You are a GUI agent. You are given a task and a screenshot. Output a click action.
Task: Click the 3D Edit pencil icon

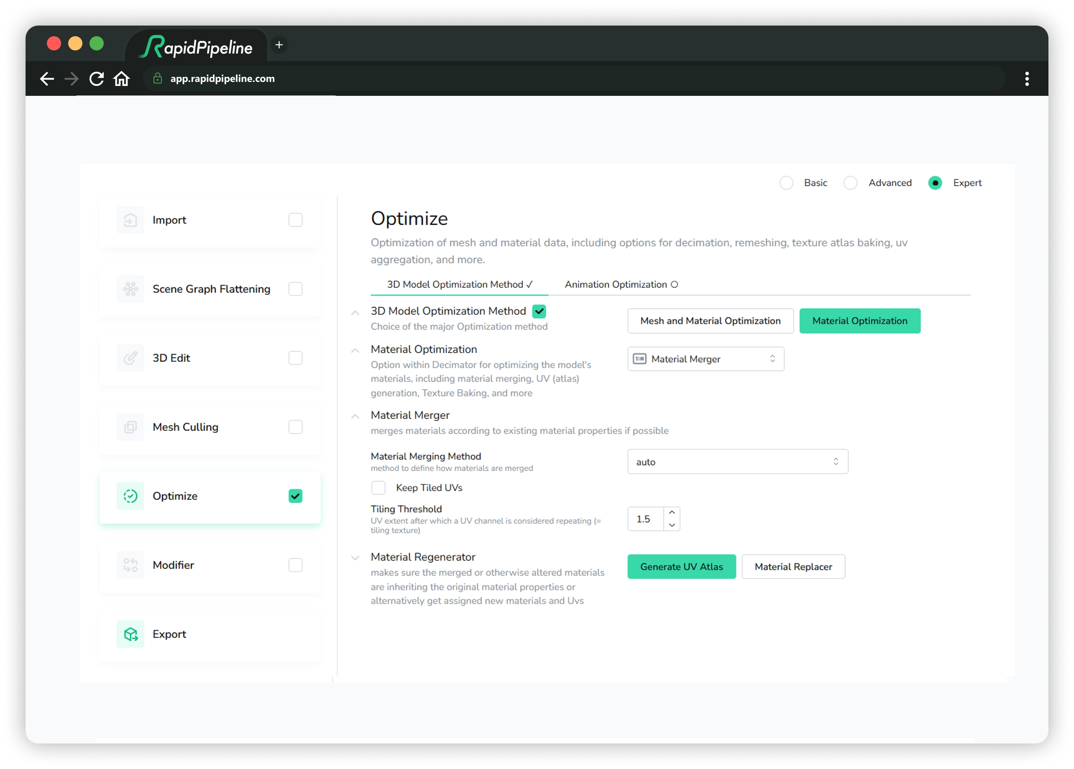[x=130, y=358]
